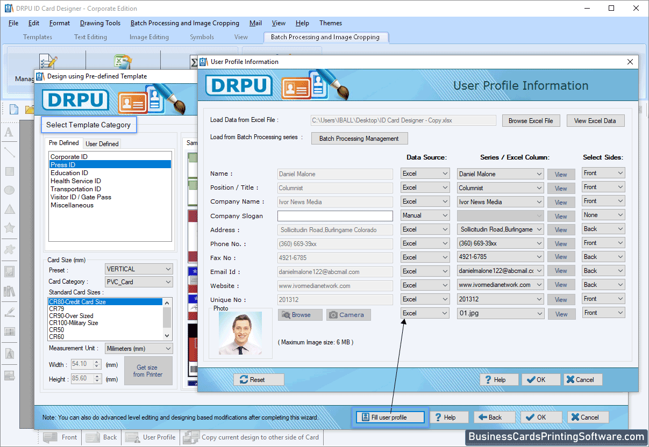Select the Pre Defined template tab
The height and width of the screenshot is (447, 649).
[x=64, y=143]
